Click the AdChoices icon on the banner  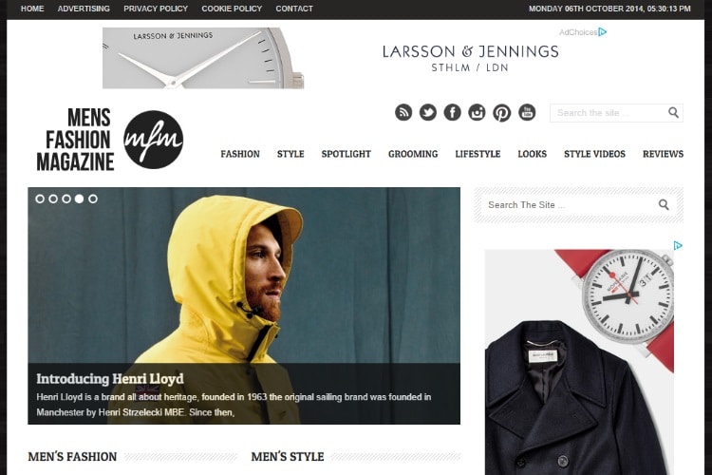[x=603, y=31]
